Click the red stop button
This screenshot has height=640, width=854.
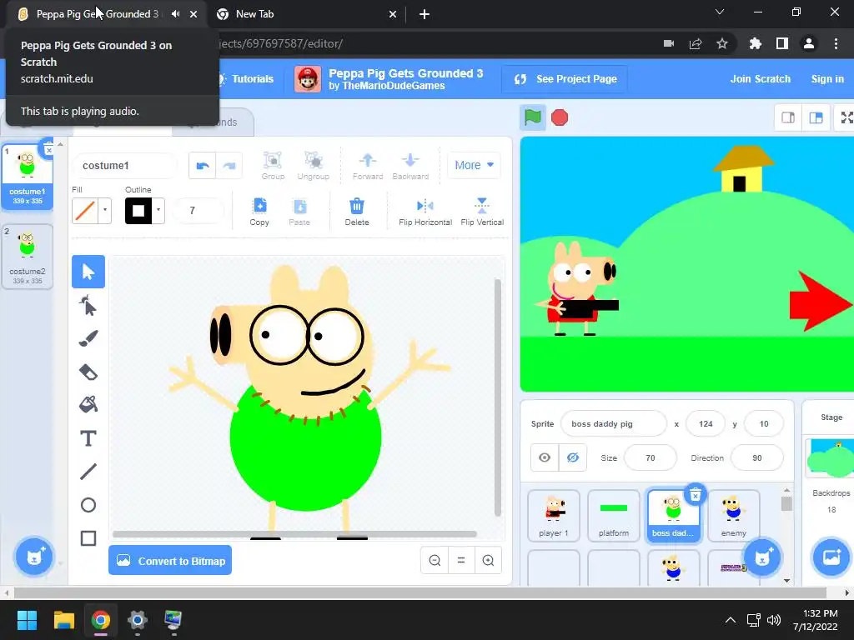[560, 117]
